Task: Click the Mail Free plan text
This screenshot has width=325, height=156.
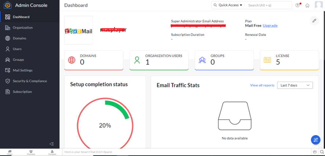Action: click(x=253, y=25)
